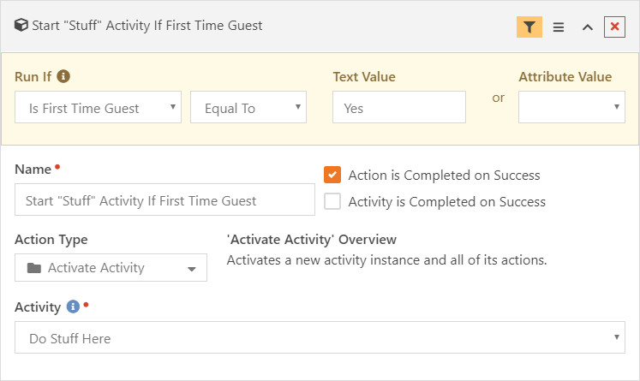Open the Equal To comparison dropdown
This screenshot has height=381, width=640.
tap(248, 107)
